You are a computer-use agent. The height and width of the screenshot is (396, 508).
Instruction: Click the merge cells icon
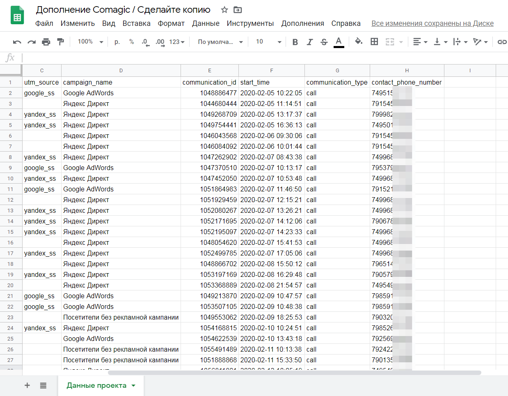390,42
